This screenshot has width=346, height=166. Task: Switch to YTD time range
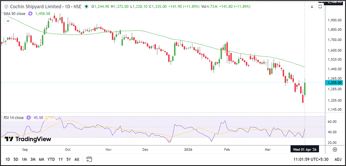pos(51,159)
